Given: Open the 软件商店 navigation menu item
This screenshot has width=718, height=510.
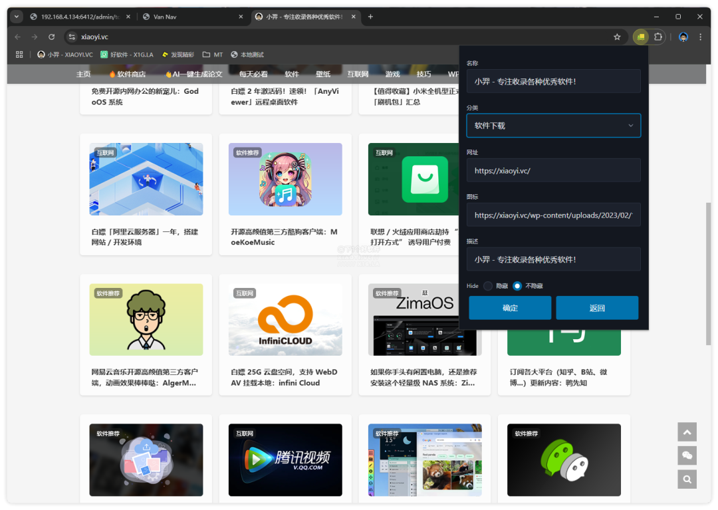Looking at the screenshot, I should point(127,74).
